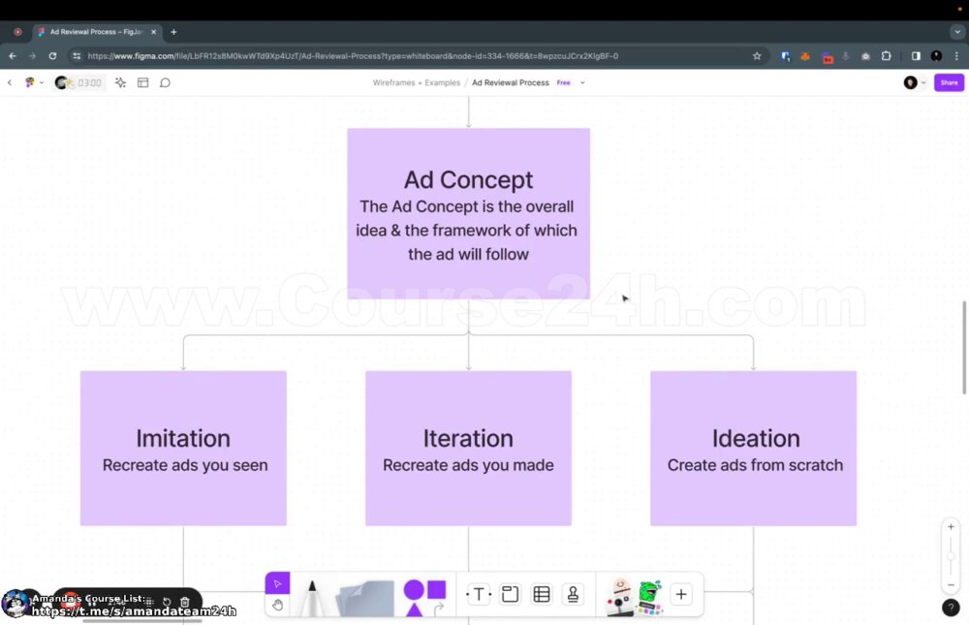Select the marker pen tool
The image size is (969, 625).
312,597
